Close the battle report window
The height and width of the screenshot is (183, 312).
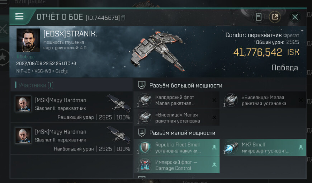[x=295, y=17]
